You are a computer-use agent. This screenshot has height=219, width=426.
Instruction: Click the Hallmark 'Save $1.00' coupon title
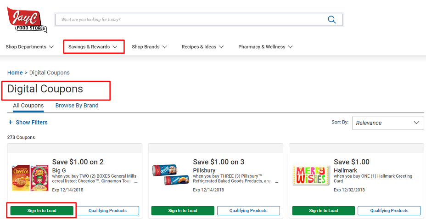pos(352,162)
